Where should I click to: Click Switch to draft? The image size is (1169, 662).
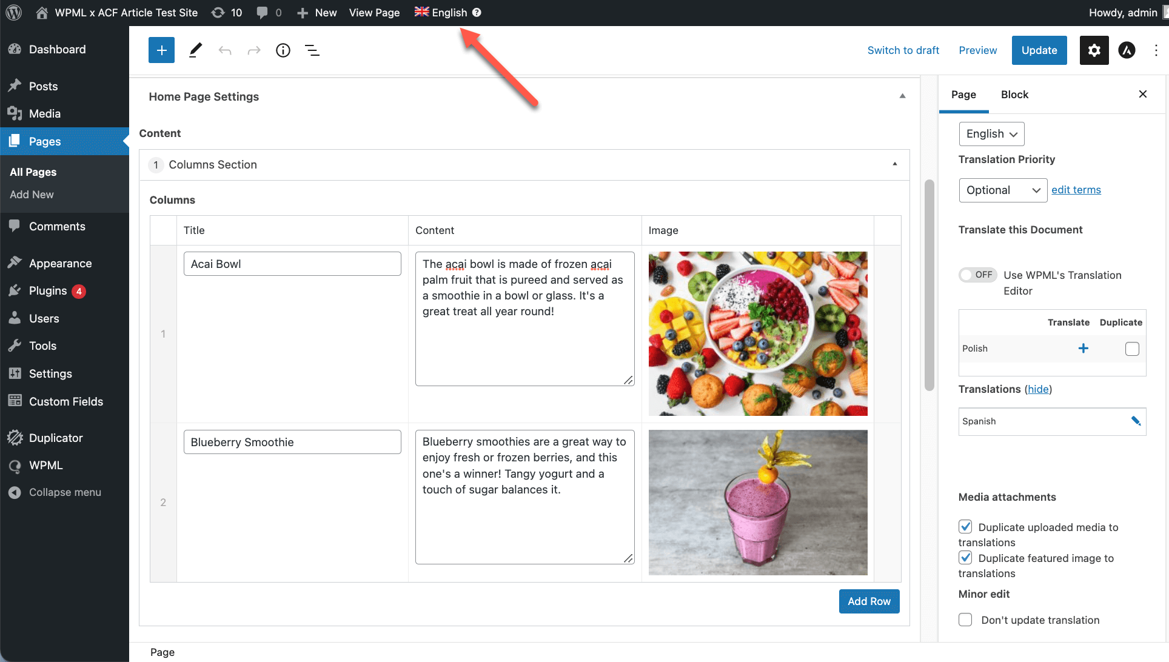[x=903, y=50]
